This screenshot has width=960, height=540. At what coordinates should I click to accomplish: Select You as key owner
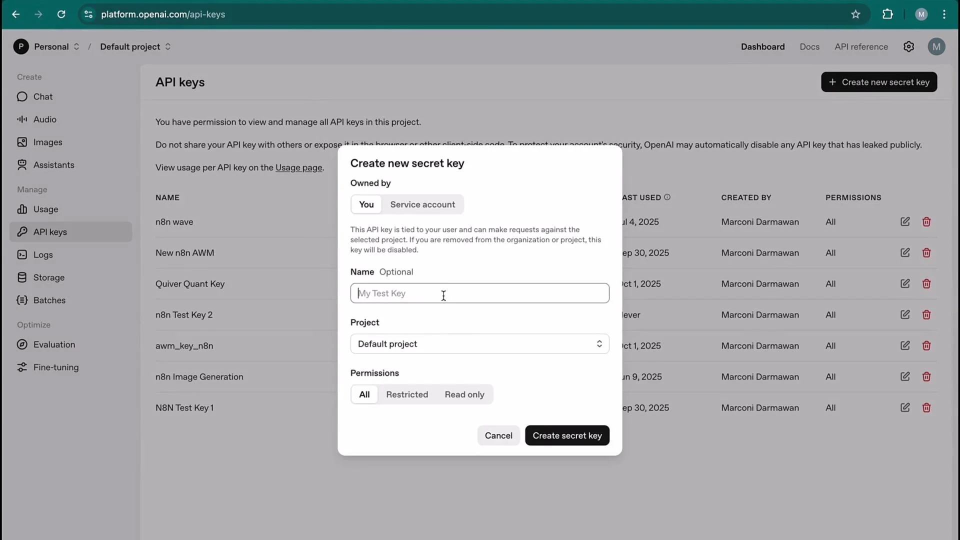coord(366,204)
